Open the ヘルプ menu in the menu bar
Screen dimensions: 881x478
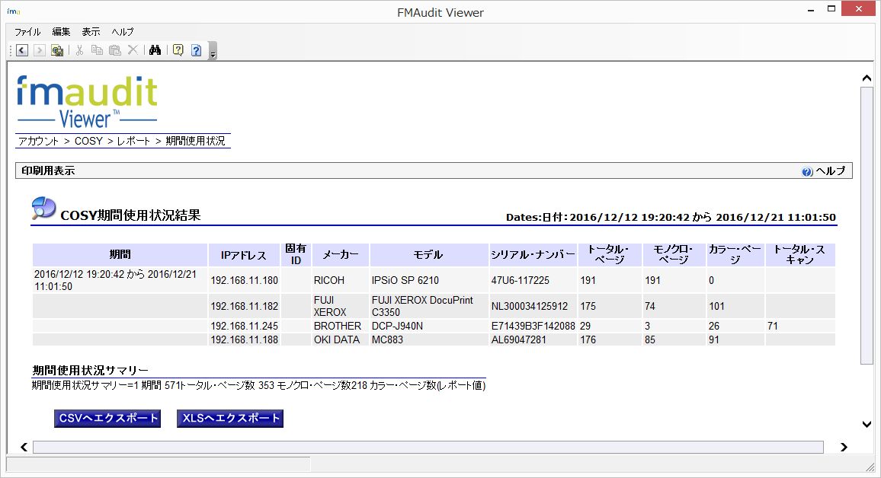tap(123, 32)
